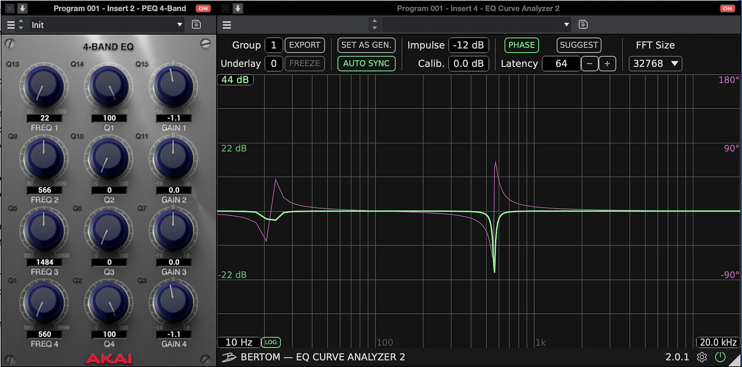Viewport: 742px width, 367px height.
Task: Step presets using arrows in EQ Curve Analyzer toolbar
Action: [375, 24]
